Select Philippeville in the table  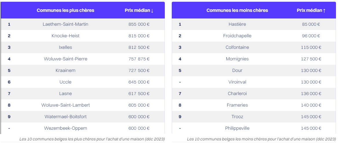click(x=237, y=128)
